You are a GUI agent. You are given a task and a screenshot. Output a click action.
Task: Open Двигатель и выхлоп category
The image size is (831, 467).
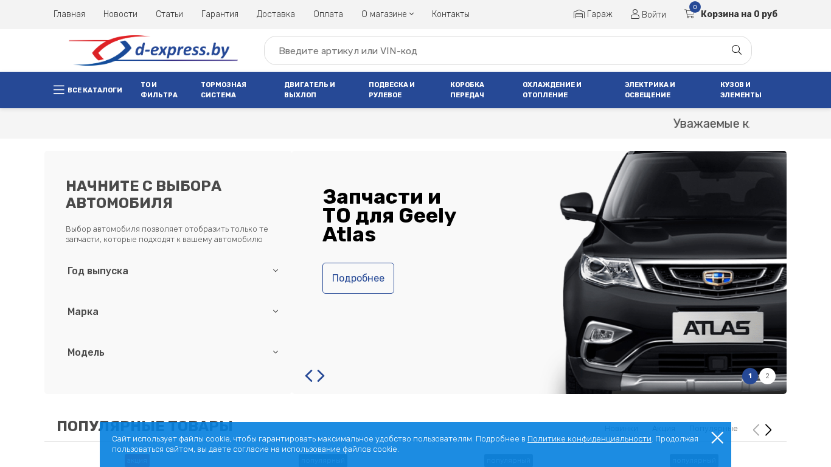pos(310,90)
